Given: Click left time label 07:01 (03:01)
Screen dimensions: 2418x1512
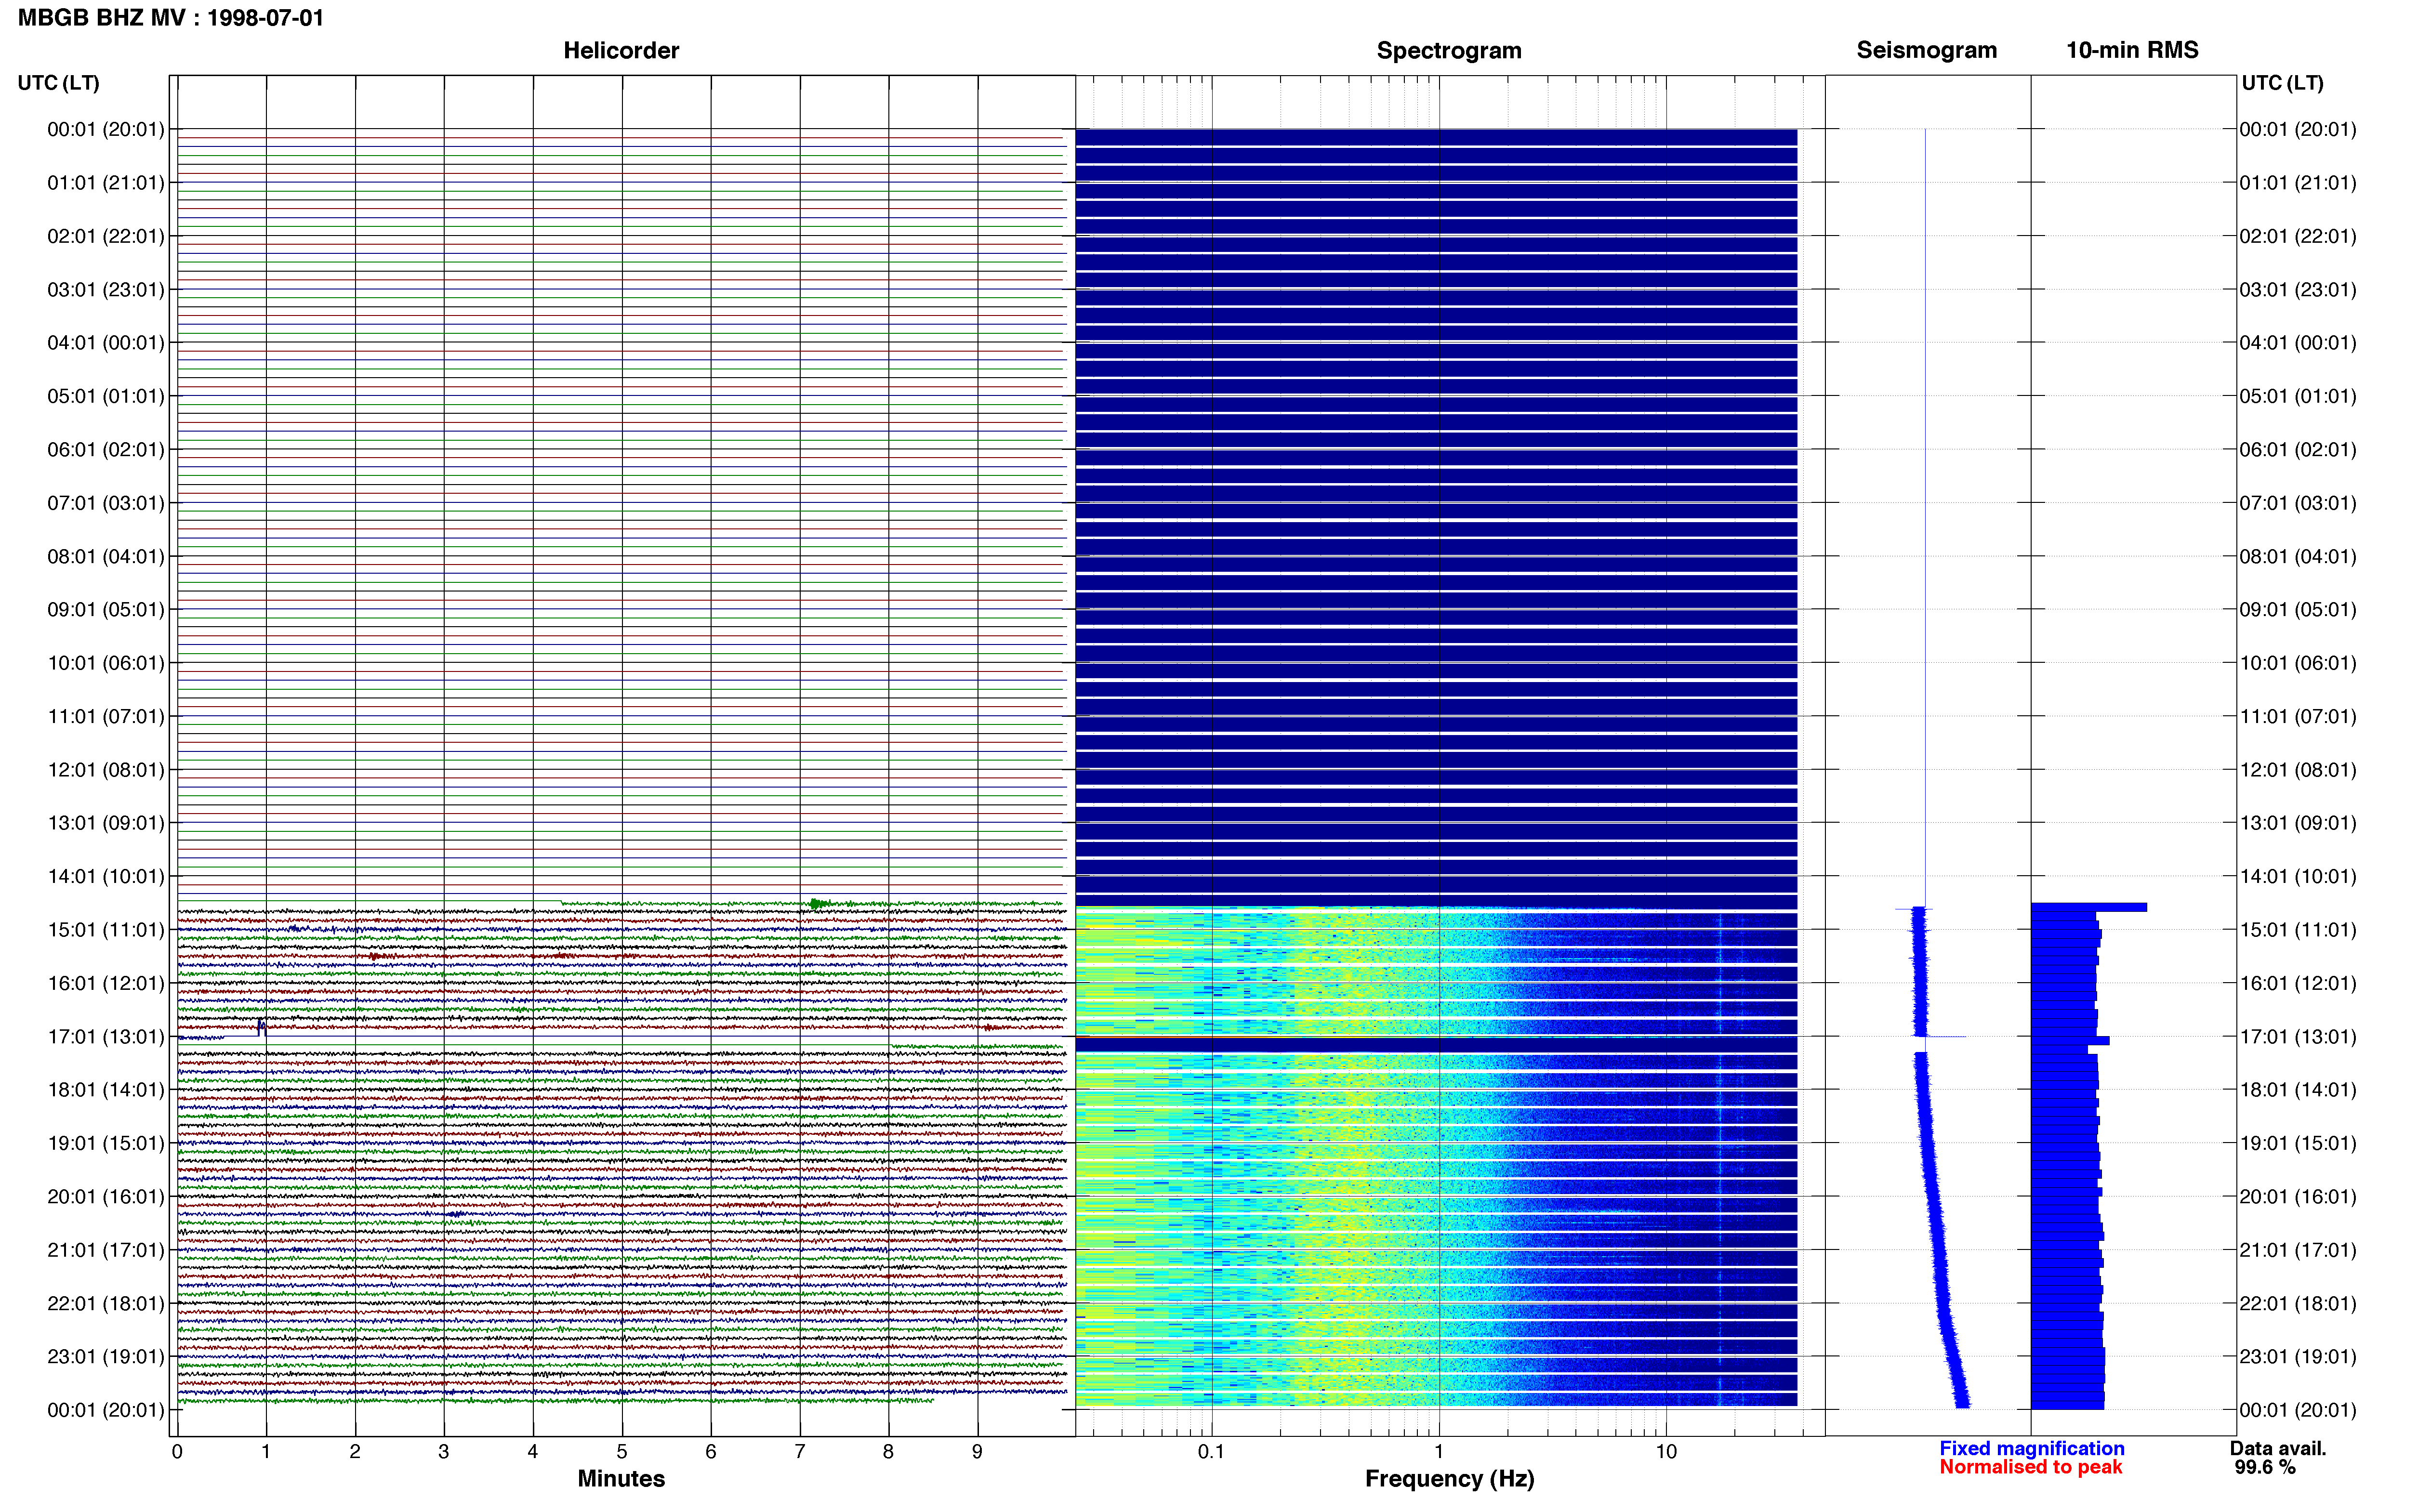Looking at the screenshot, I should tap(106, 503).
